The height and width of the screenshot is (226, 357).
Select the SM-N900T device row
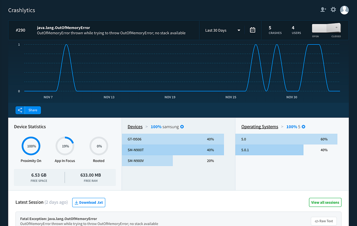pos(173,150)
